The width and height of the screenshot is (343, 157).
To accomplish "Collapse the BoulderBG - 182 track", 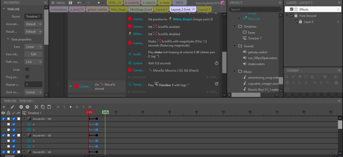I will 24,136.
